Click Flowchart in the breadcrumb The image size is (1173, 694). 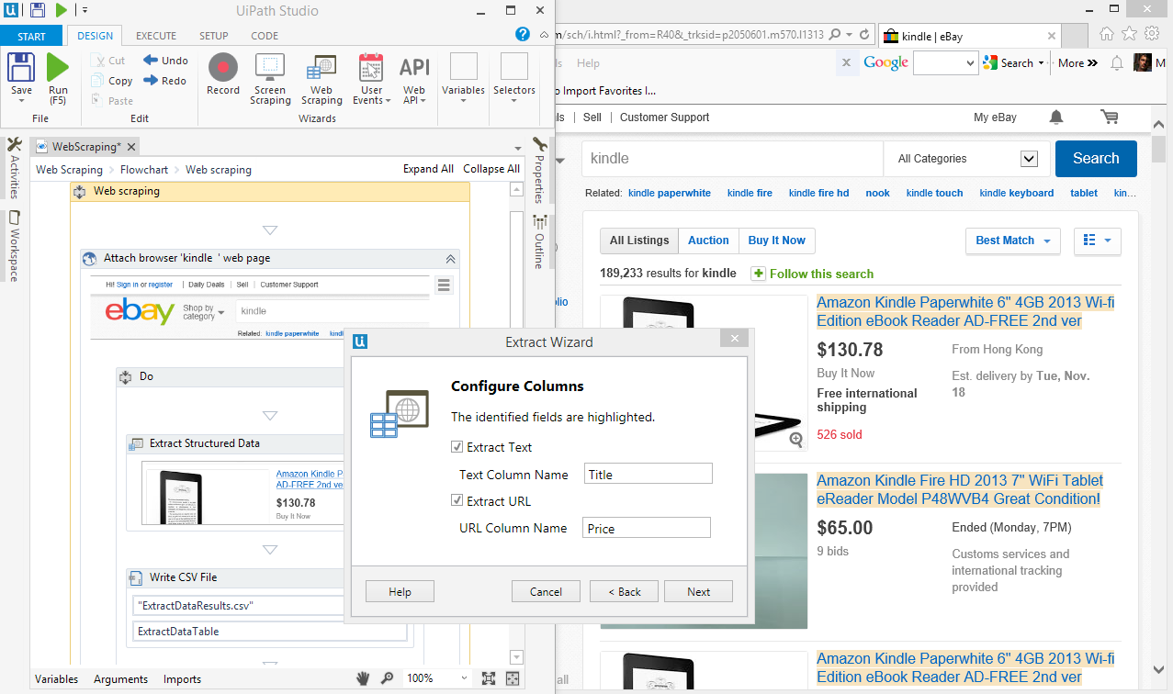[x=144, y=170]
